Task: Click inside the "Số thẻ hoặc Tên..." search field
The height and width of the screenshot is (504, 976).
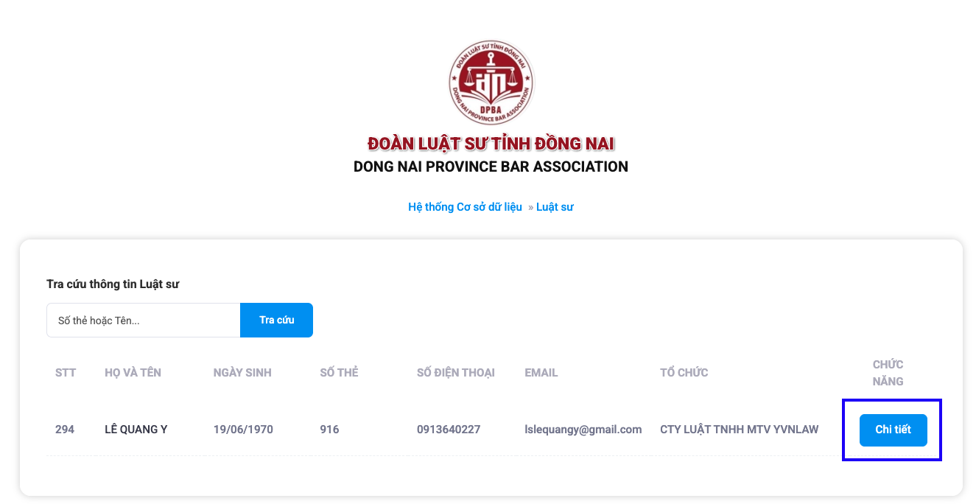Action: point(143,320)
